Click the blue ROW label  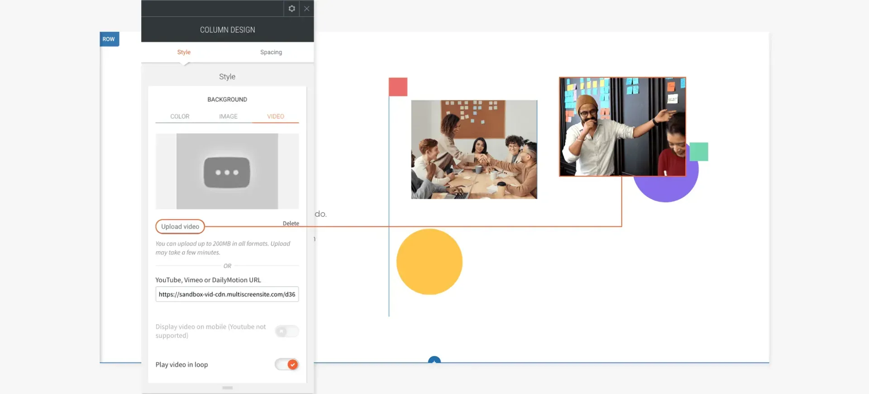pyautogui.click(x=109, y=39)
